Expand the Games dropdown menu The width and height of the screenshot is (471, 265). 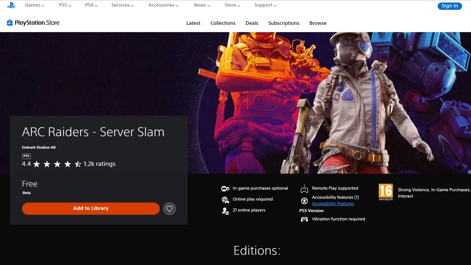coord(34,5)
